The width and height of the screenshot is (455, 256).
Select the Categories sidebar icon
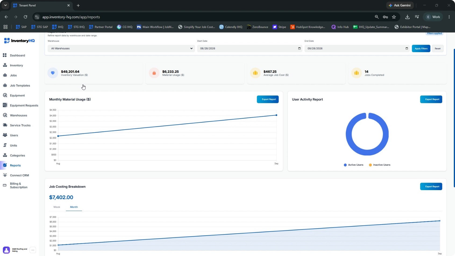[x=5, y=155]
